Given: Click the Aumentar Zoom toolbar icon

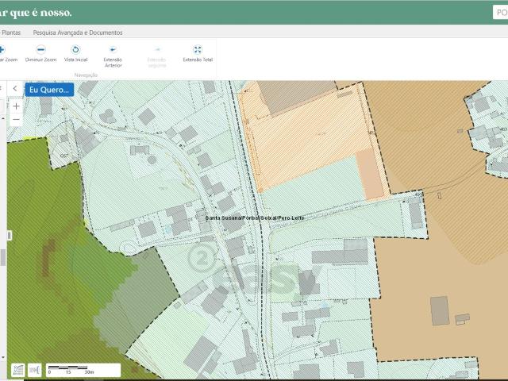Looking at the screenshot, I should point(2,50).
